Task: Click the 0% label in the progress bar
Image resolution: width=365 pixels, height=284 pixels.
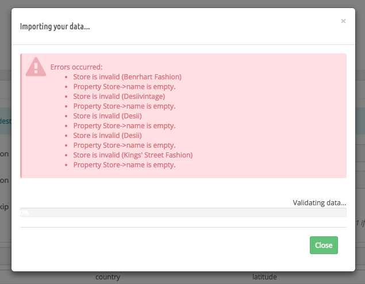Action: click(24, 212)
